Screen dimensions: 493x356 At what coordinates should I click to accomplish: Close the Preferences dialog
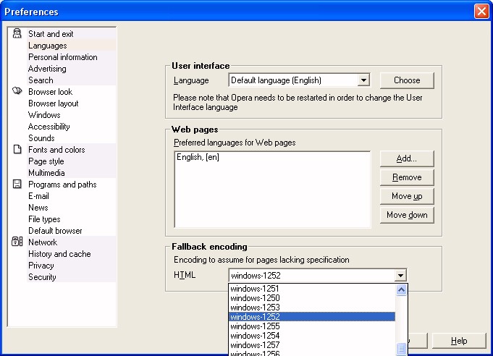pyautogui.click(x=481, y=12)
